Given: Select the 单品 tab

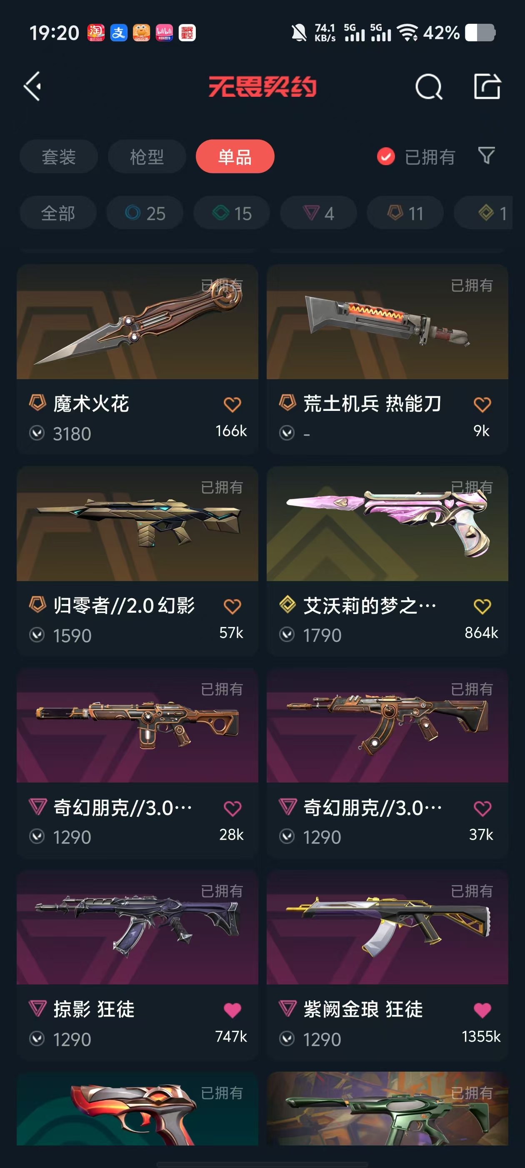Looking at the screenshot, I should point(235,156).
